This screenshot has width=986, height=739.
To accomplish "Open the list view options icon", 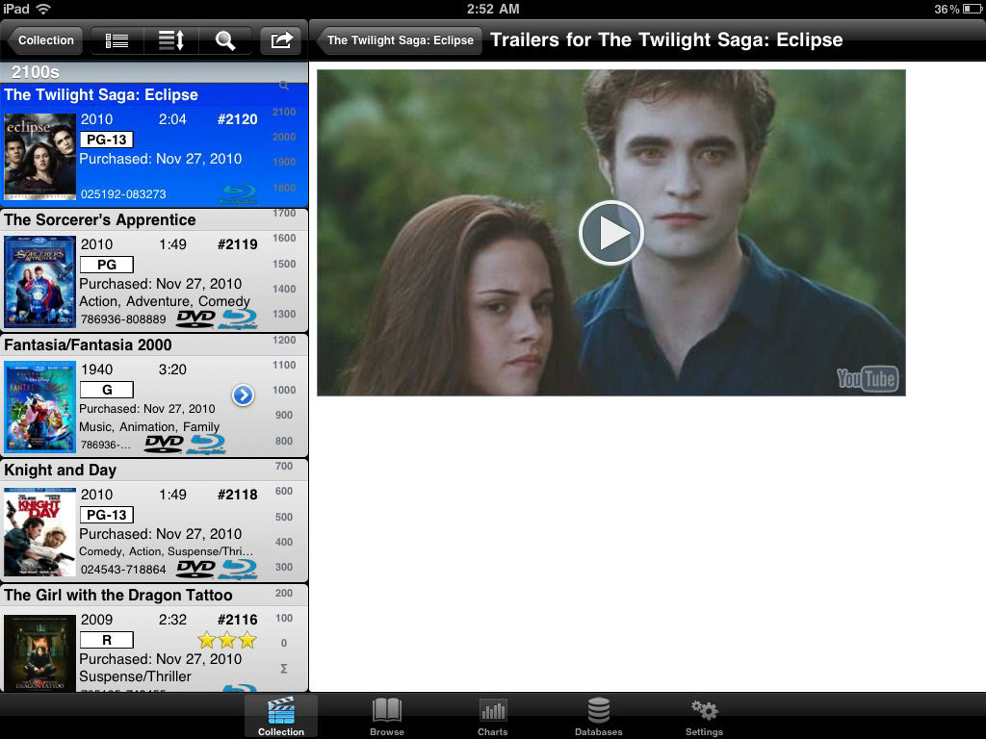I will point(117,40).
